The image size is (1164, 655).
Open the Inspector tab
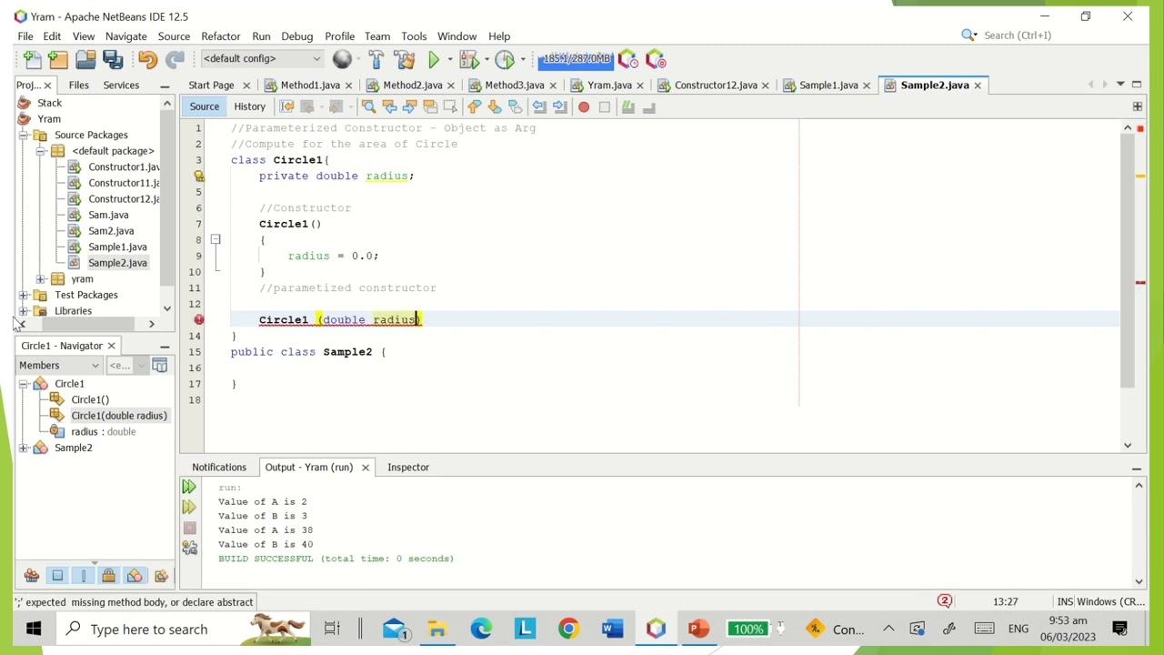click(x=407, y=467)
